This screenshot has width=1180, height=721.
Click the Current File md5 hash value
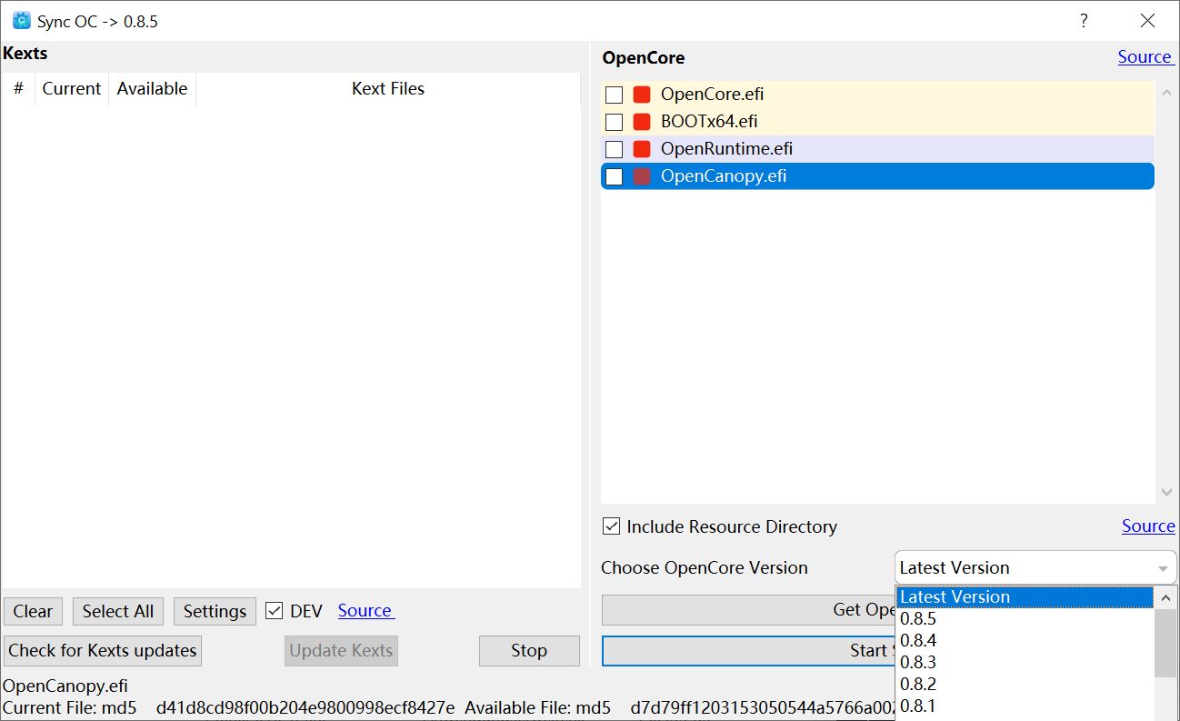point(305,707)
